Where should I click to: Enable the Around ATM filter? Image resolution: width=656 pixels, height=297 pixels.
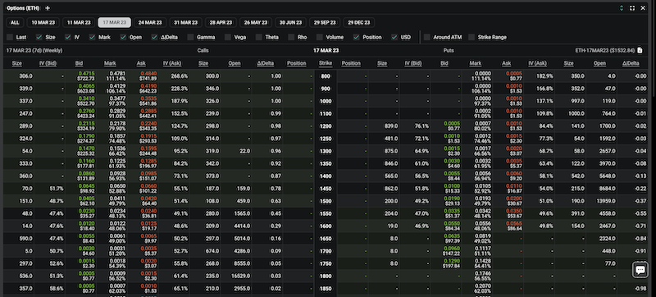(x=426, y=37)
